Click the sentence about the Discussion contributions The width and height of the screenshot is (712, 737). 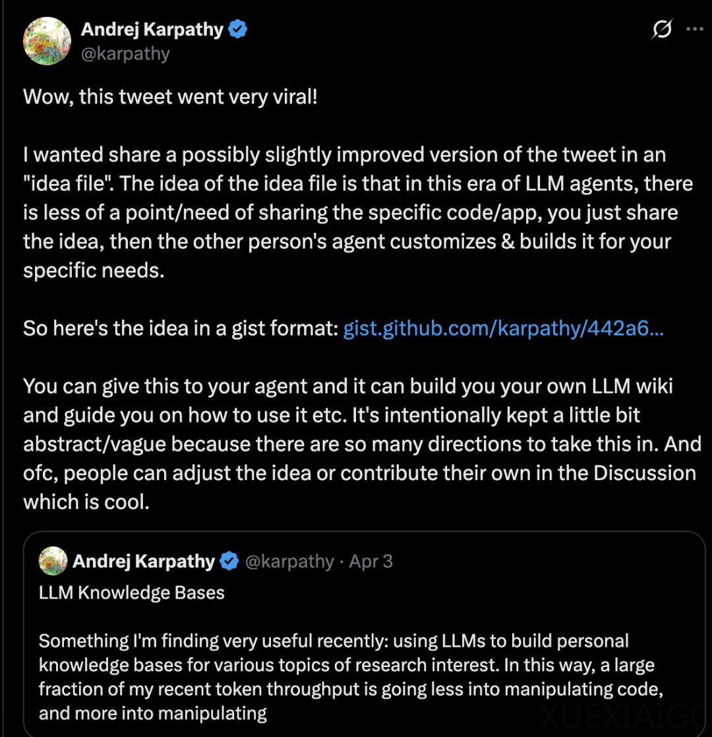[x=356, y=473]
